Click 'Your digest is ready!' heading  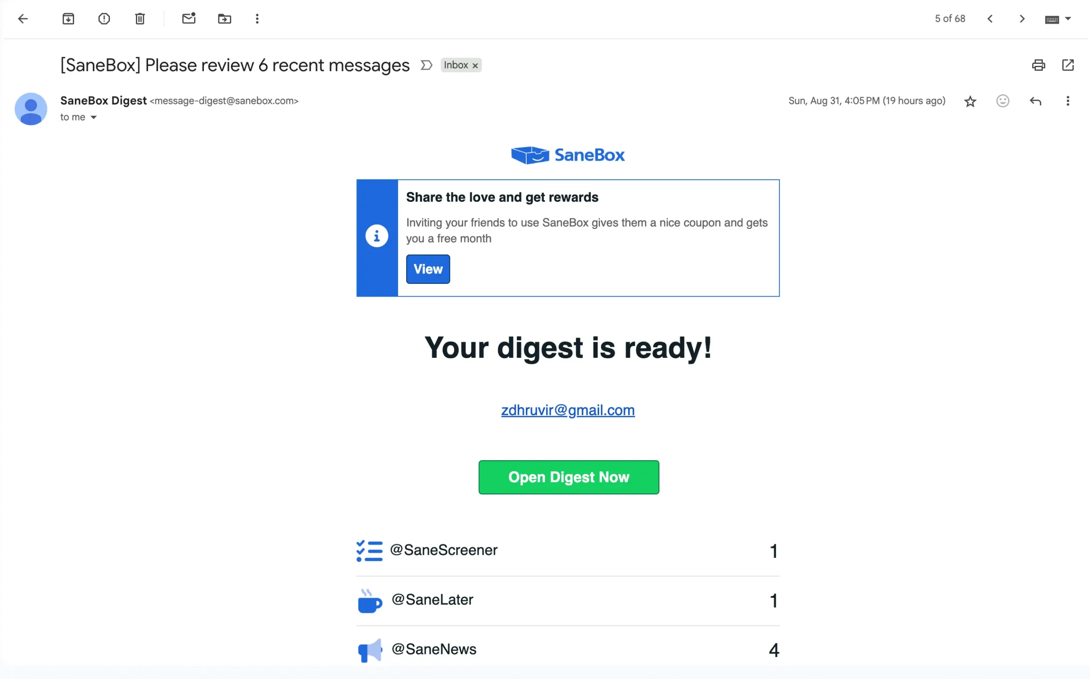tap(568, 348)
